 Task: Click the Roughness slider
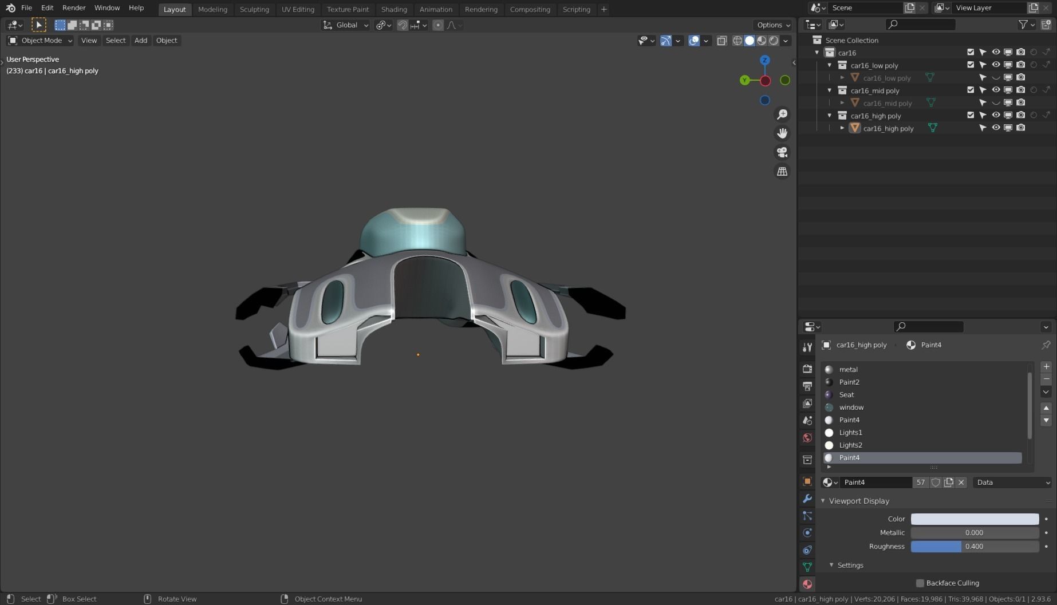975,547
